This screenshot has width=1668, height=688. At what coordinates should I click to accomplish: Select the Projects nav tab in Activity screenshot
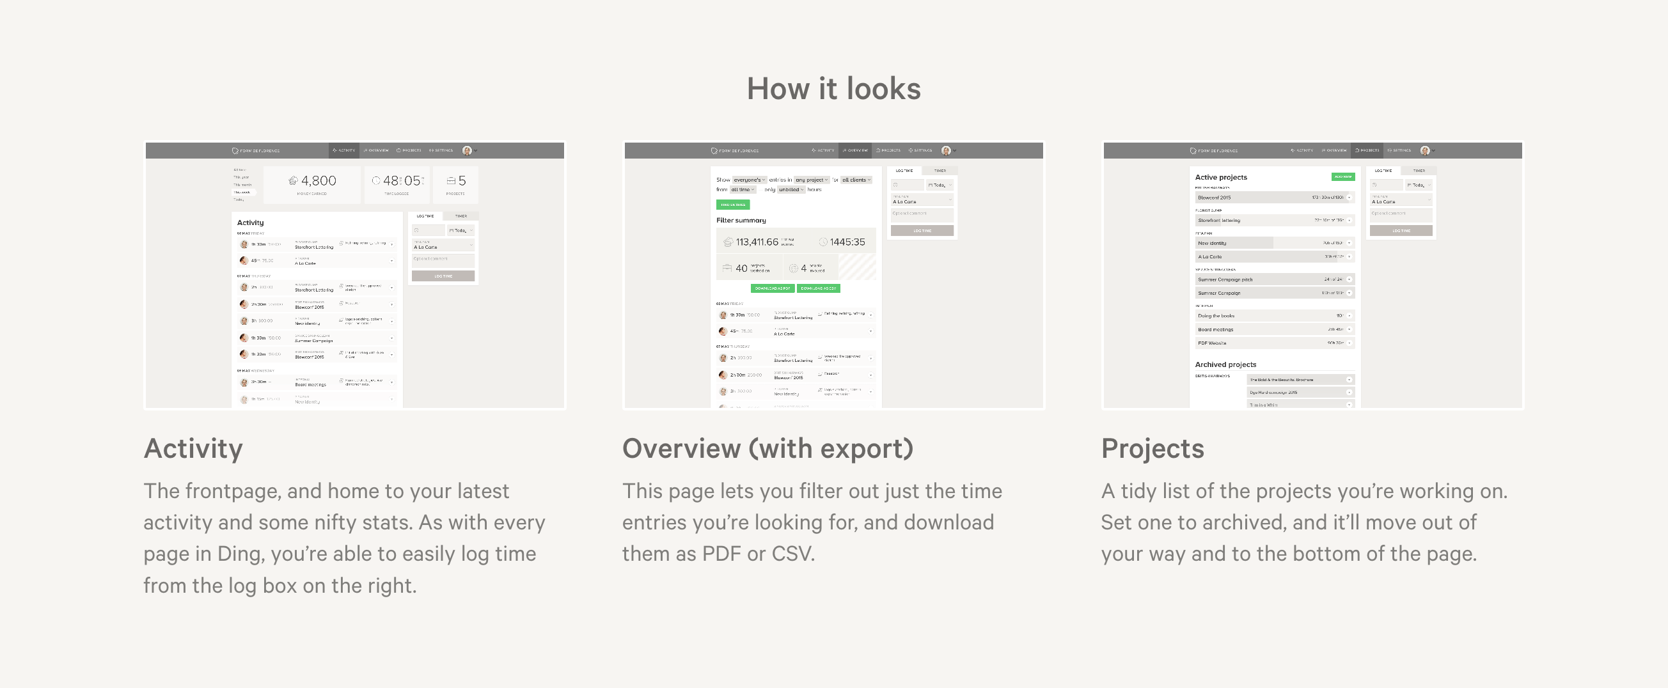(x=409, y=150)
